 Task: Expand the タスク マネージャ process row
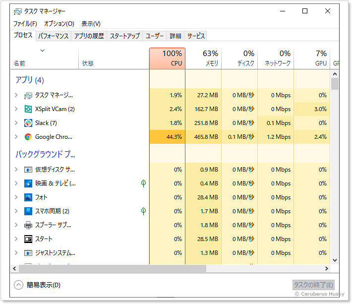pos(16,95)
